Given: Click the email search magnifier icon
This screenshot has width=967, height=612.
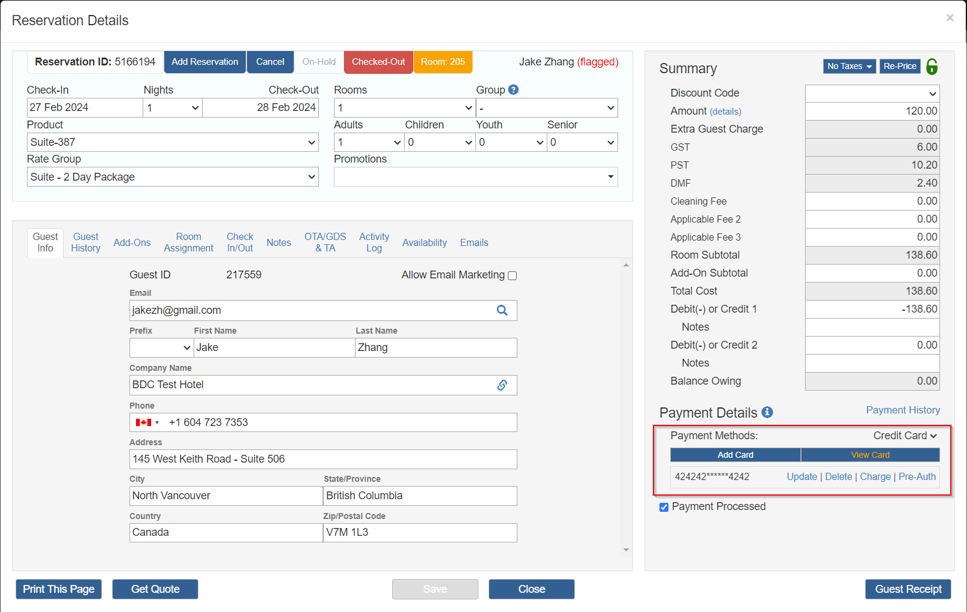Looking at the screenshot, I should 502,310.
